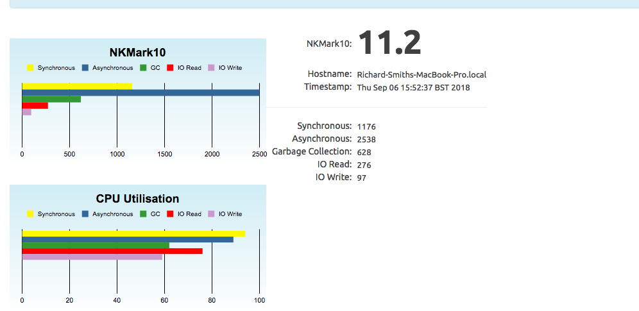Select the green GC bar in CPU Utilisation chart
639x311 pixels.
pos(96,246)
